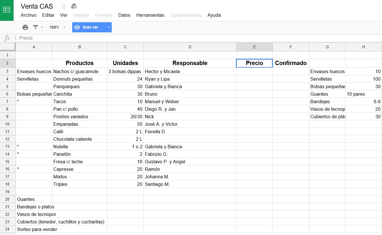
Task: Click the fx formula icon
Action: 7,38
